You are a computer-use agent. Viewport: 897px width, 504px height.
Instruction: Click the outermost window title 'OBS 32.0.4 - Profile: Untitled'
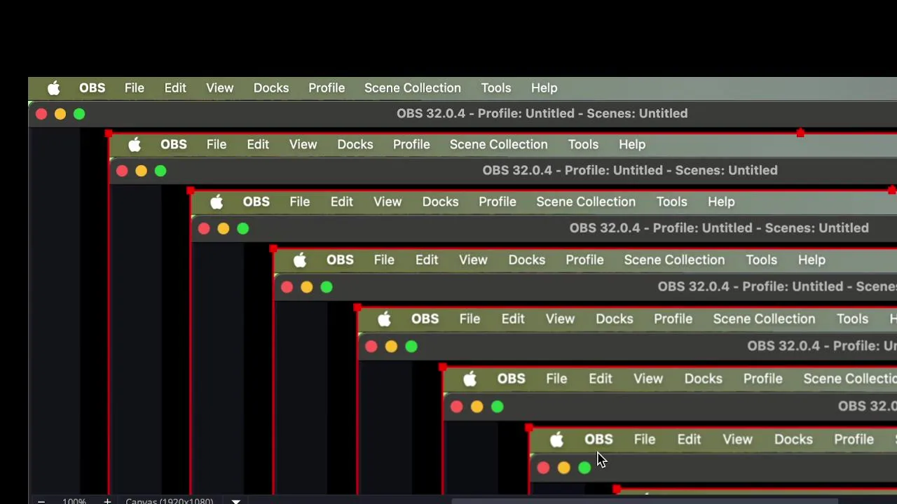[x=485, y=113]
